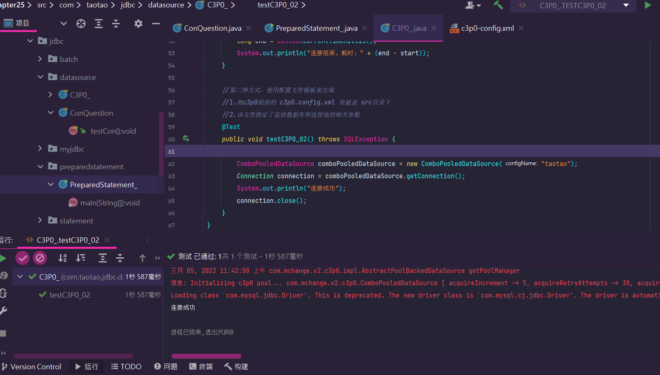The image size is (660, 375).
Task: Click horizontal scrollbar under test tree
Action: pyautogui.click(x=73, y=356)
